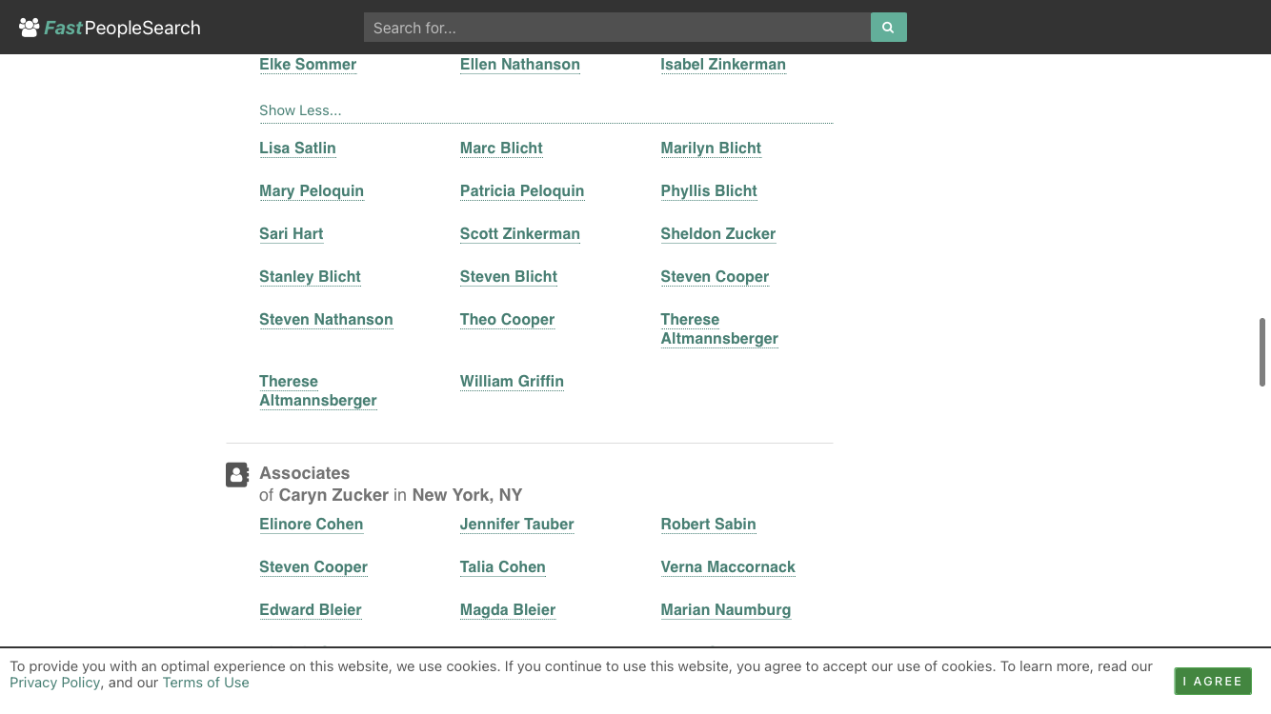Screen dimensions: 1271x714
Task: View Sari Hart profile
Action: [x=292, y=234]
